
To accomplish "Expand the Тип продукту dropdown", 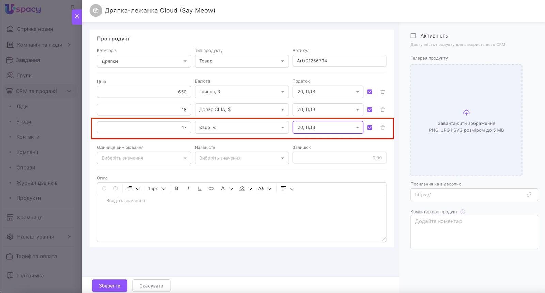I will (x=242, y=61).
